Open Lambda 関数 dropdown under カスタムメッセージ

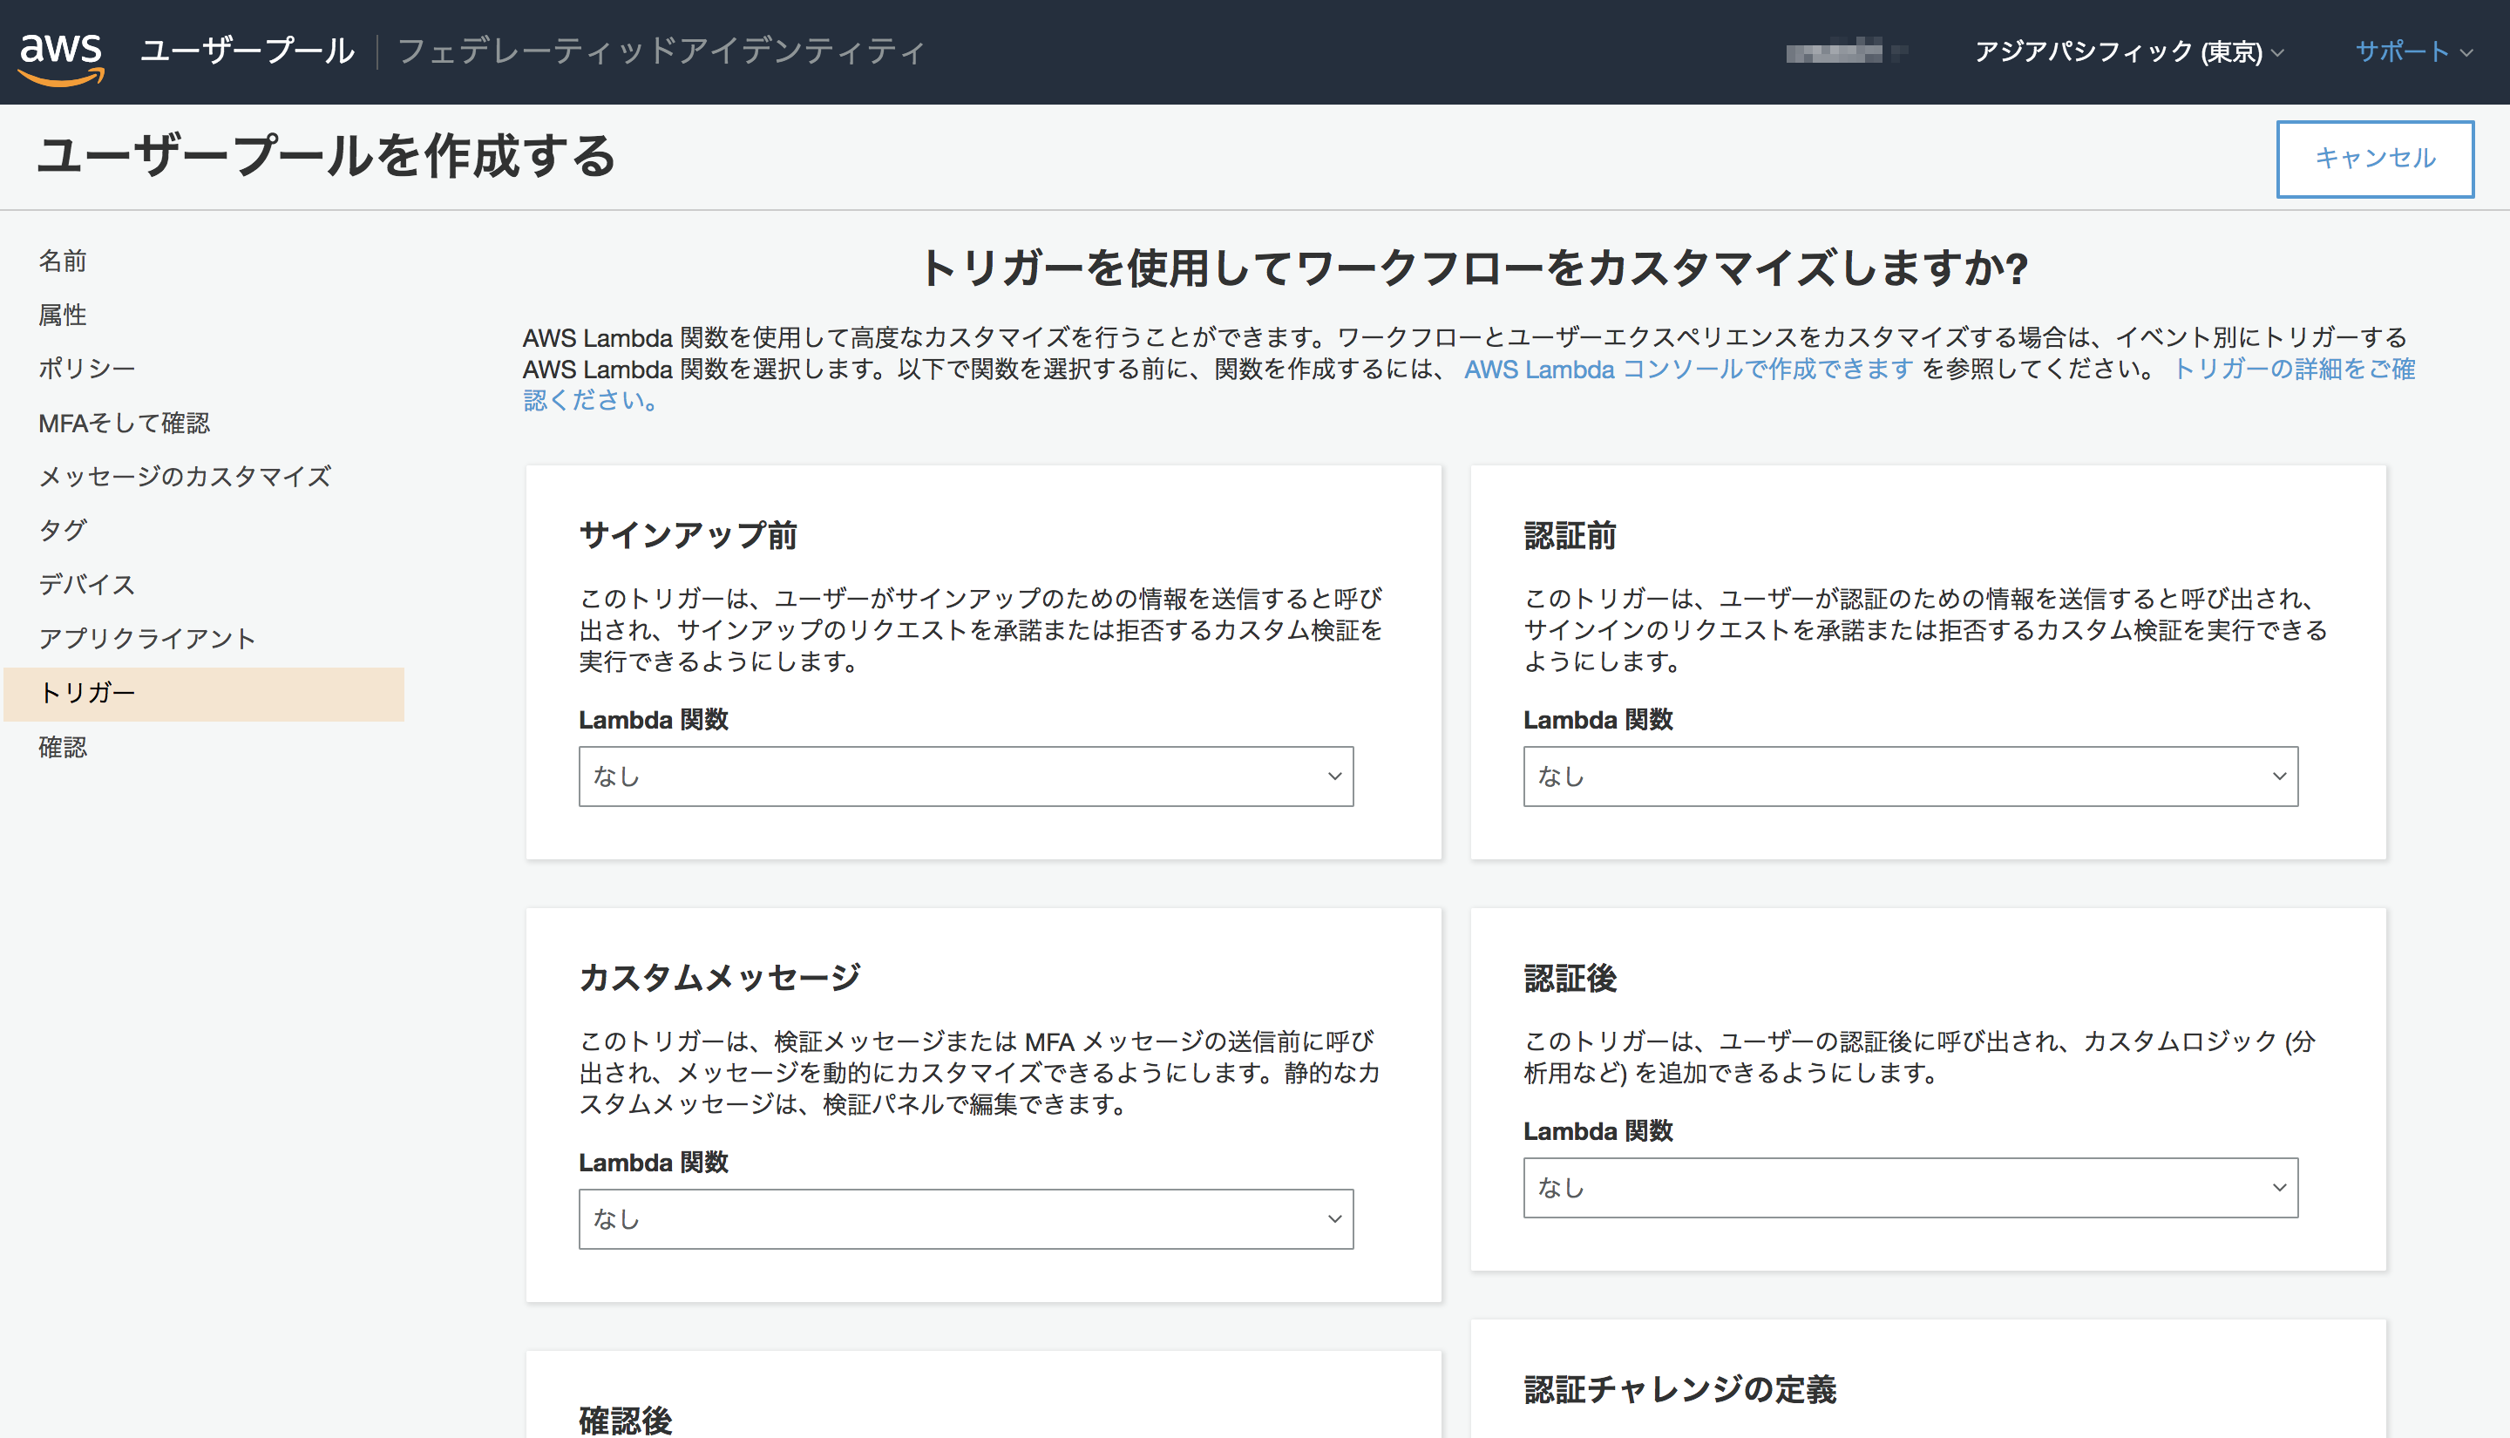pos(966,1218)
